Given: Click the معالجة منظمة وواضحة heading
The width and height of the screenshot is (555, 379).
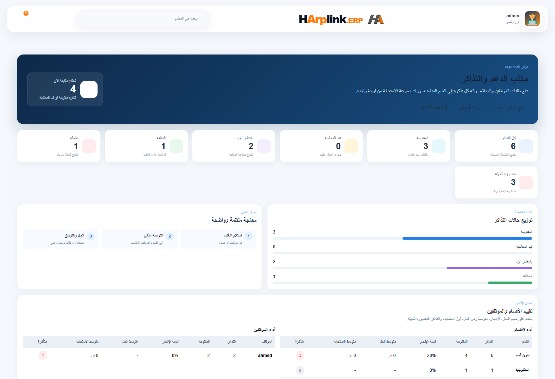Looking at the screenshot, I should coord(234,220).
